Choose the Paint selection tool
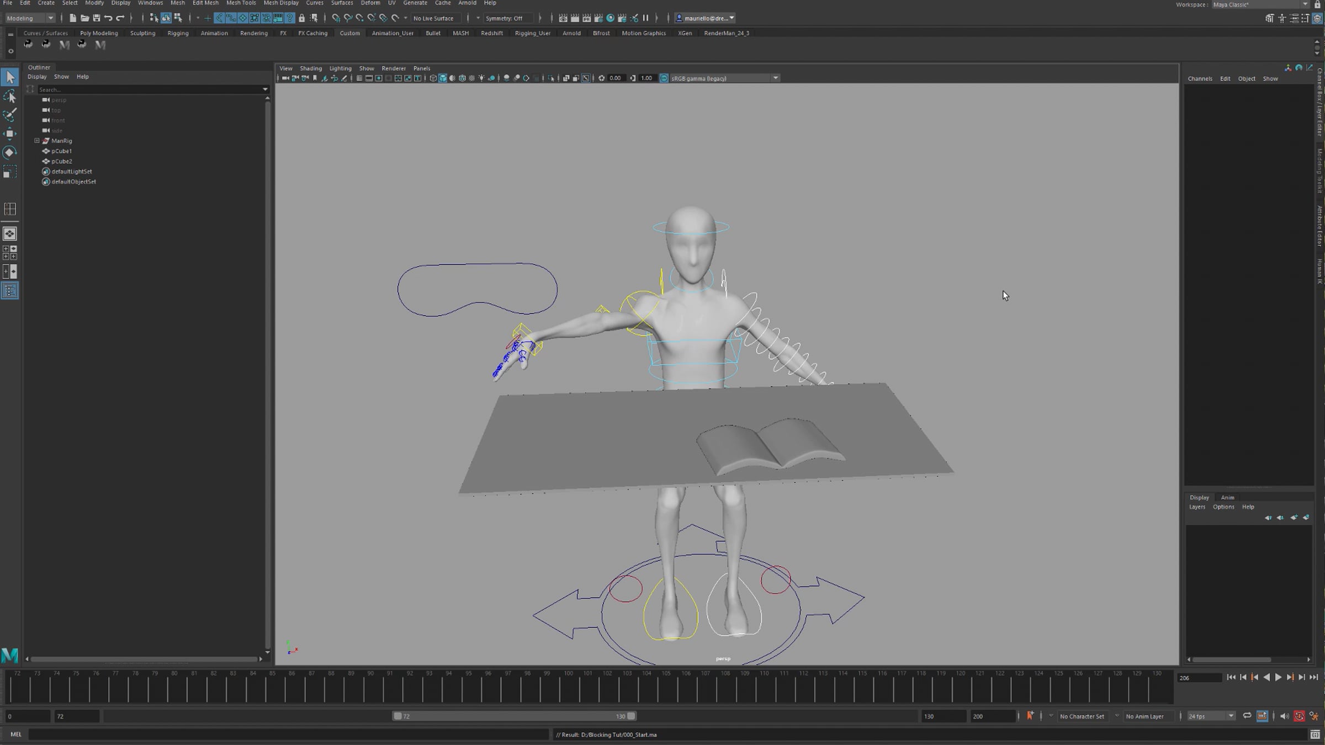Screen dimensions: 1325x745 (x=9, y=115)
